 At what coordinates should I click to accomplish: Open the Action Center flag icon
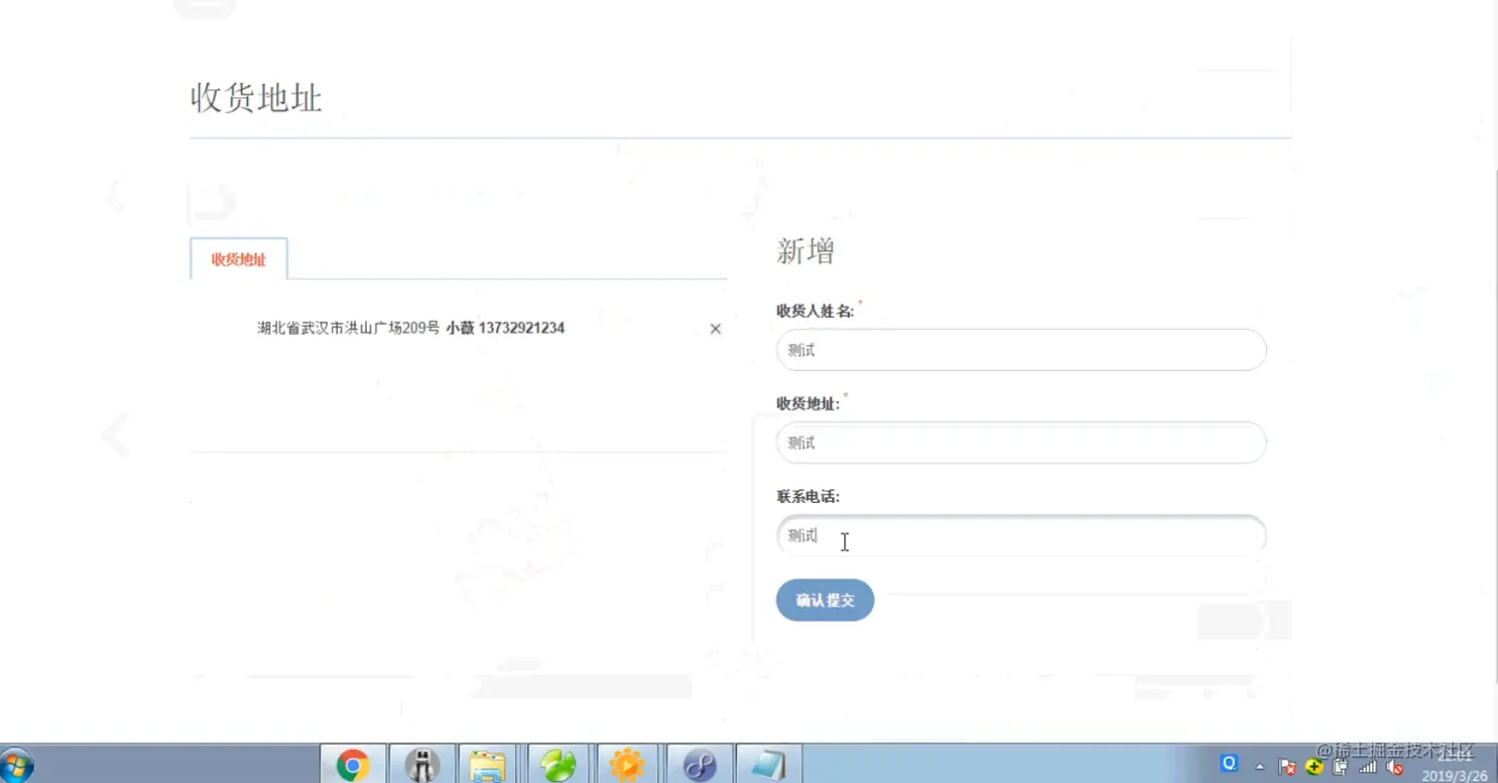tap(1287, 766)
